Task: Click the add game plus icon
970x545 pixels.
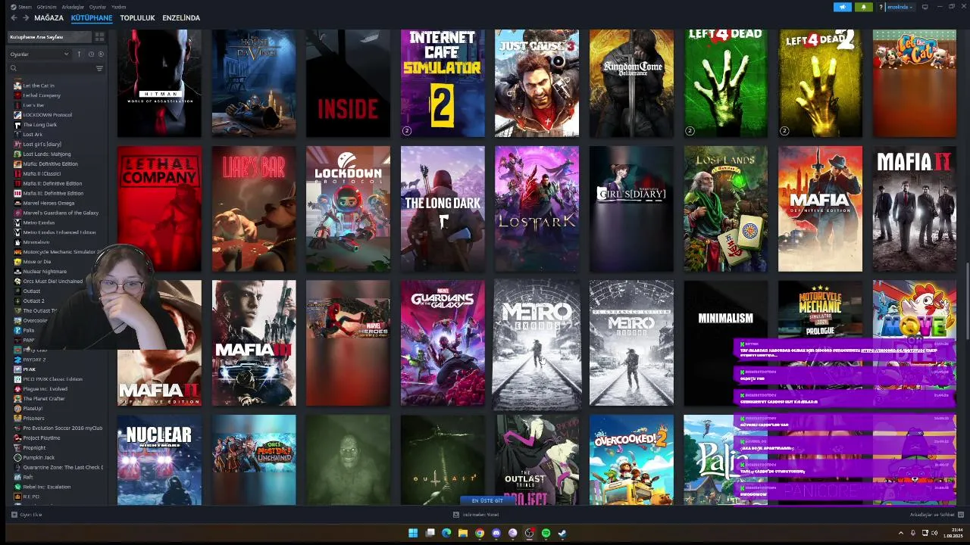Action: click(x=14, y=515)
